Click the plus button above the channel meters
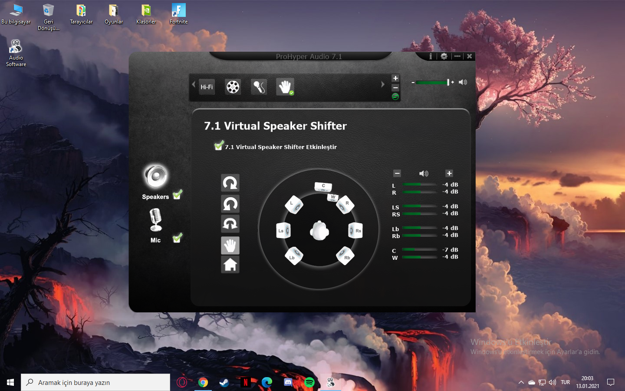This screenshot has height=391, width=625. pyautogui.click(x=449, y=173)
